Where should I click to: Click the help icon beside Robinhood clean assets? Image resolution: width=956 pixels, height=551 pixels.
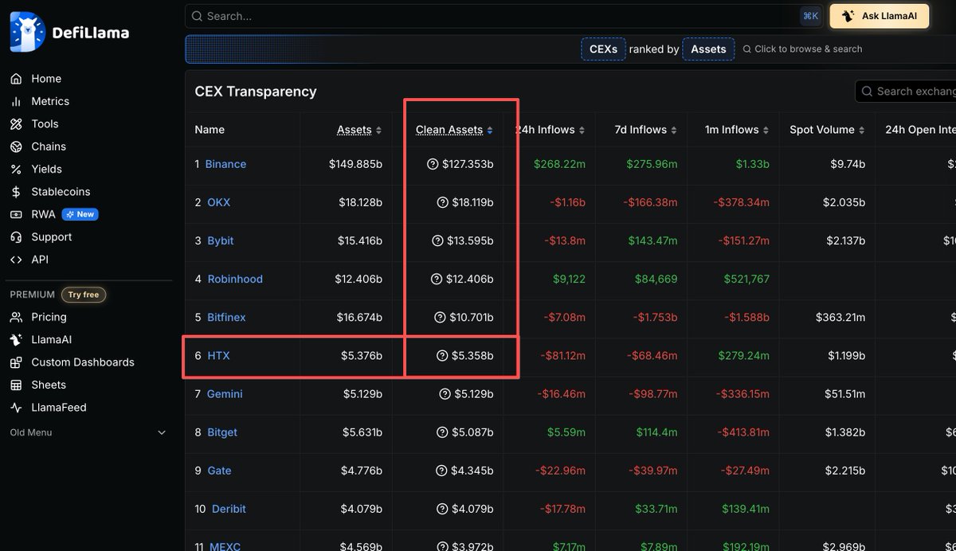pos(437,279)
